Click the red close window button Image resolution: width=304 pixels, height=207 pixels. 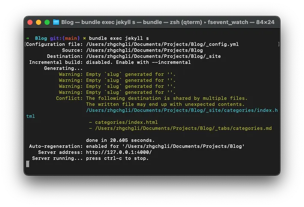tap(30, 22)
